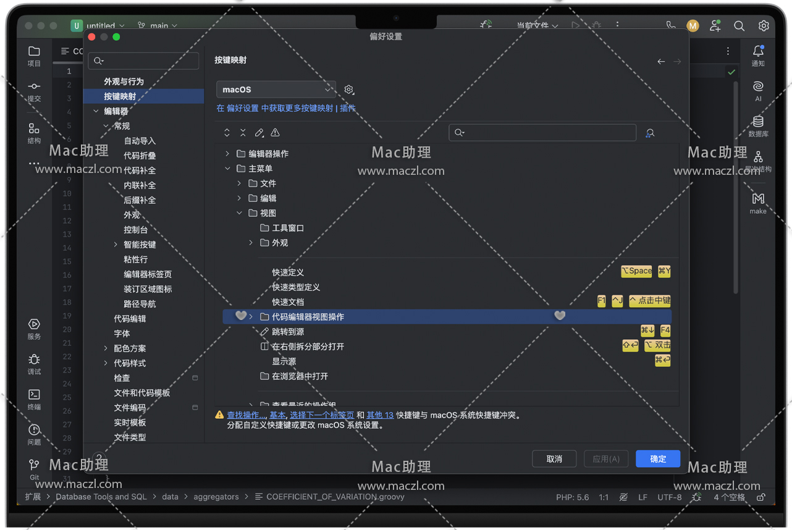Click the 确定 button
The image size is (792, 530).
point(658,459)
